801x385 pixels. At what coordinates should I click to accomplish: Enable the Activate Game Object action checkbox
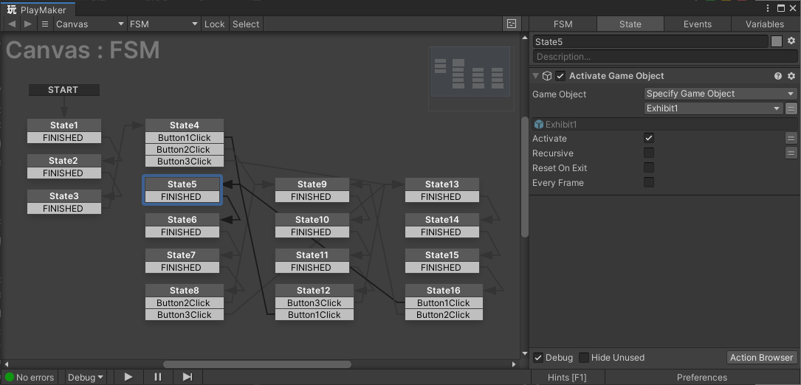pyautogui.click(x=560, y=76)
